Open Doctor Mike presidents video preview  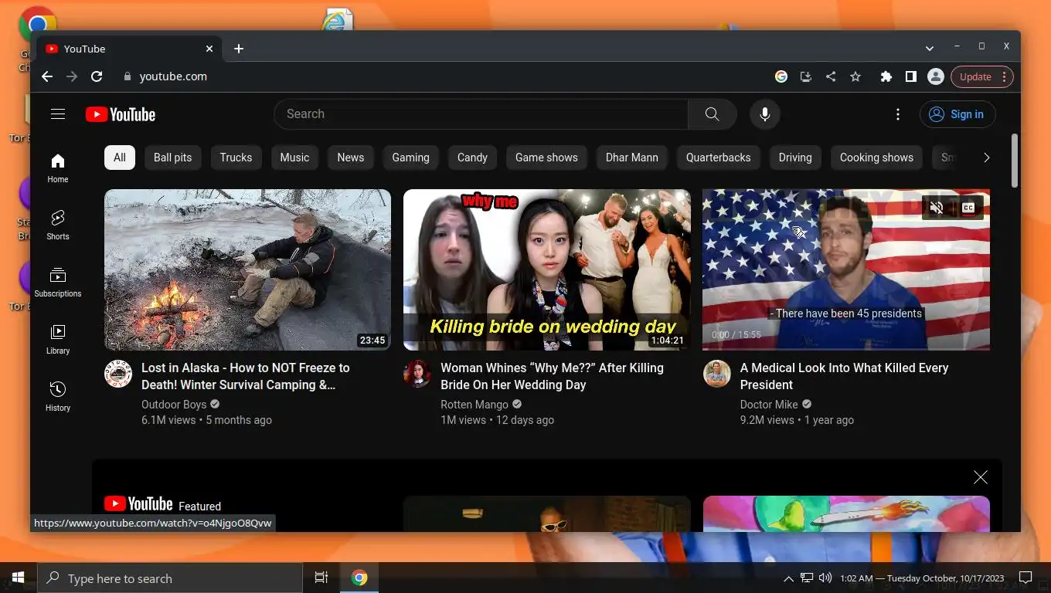coord(846,270)
